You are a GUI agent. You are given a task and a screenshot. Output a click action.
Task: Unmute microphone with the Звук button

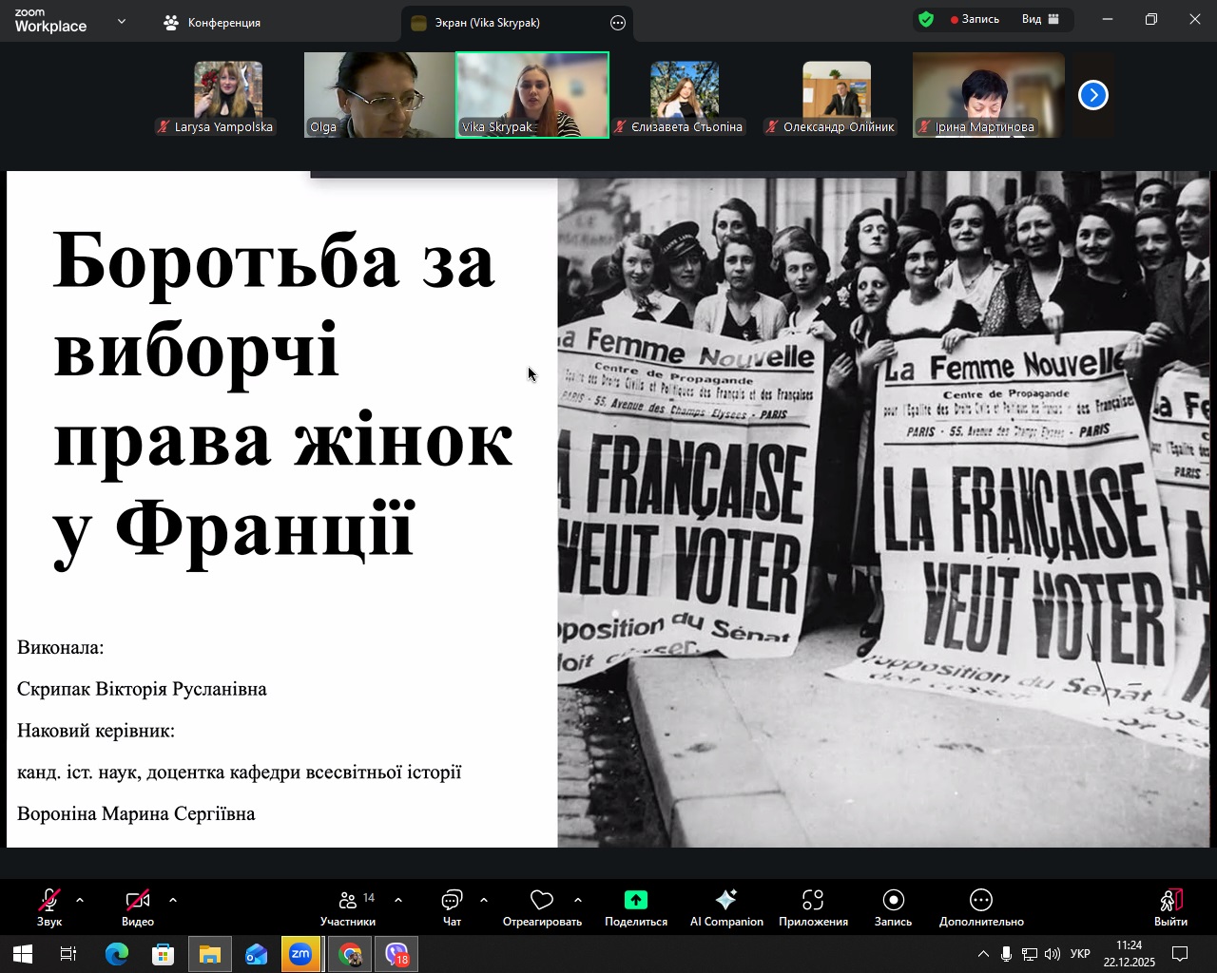tap(49, 907)
